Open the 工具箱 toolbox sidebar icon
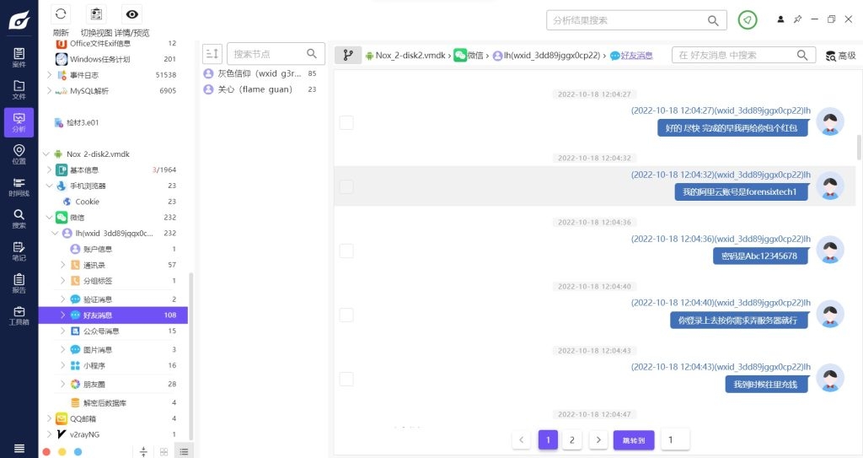The width and height of the screenshot is (863, 458). click(x=19, y=315)
